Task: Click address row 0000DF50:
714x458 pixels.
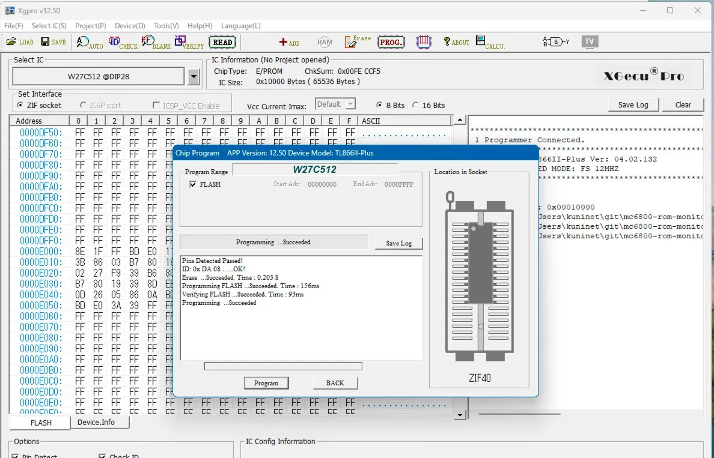Action: pos(41,132)
